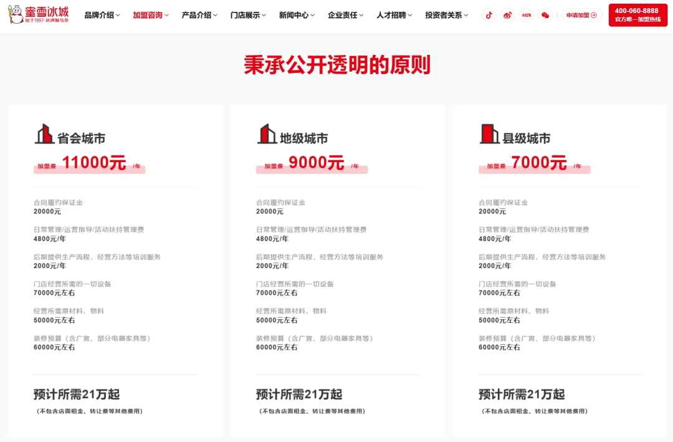Click the 7000元 franchise fee
673x442 pixels.
539,163
